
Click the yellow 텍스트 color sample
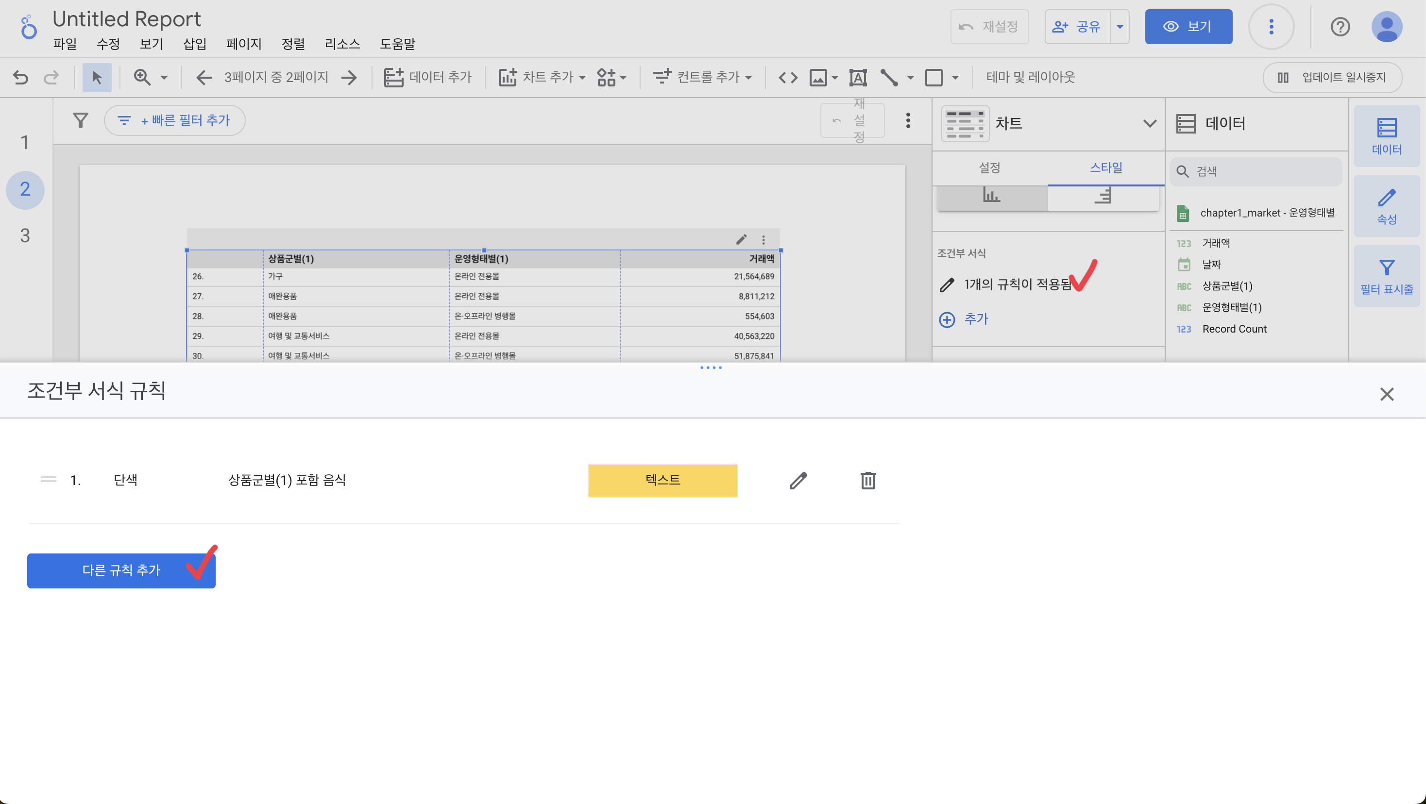tap(662, 480)
